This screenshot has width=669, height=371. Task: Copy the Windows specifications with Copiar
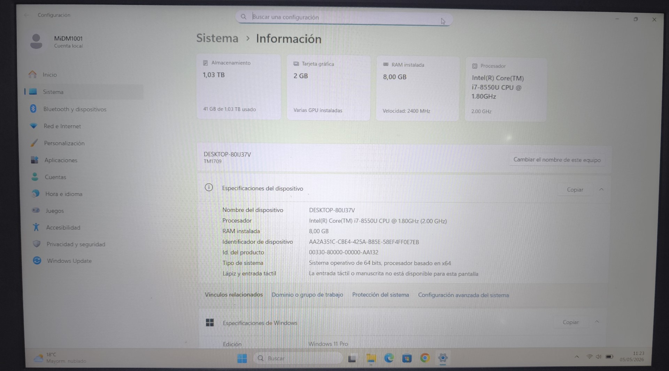tap(571, 322)
